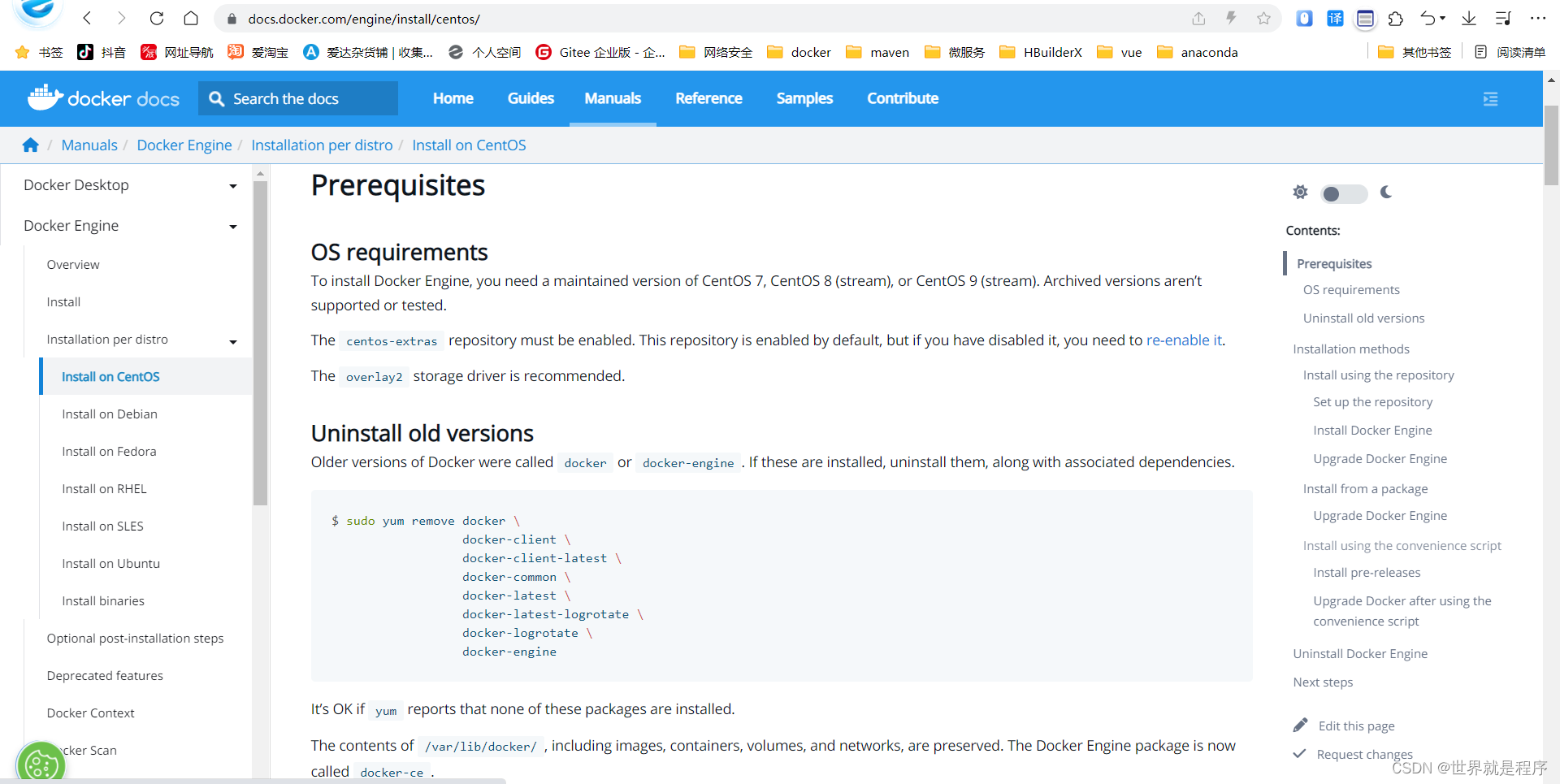
Task: Toggle the dark mode switch
Action: coord(1343,193)
